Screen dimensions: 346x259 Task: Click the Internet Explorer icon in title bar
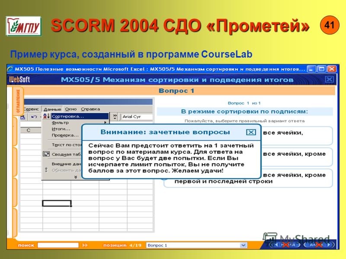point(10,69)
